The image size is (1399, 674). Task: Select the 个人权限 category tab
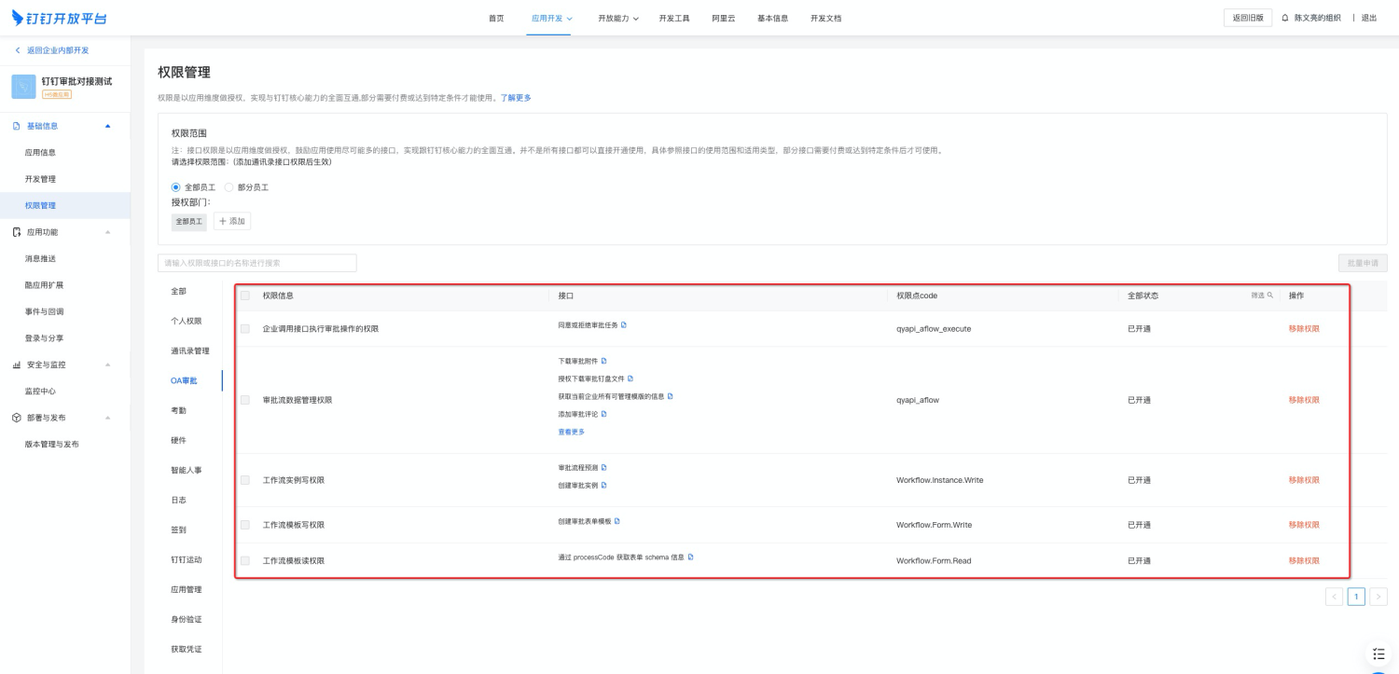click(186, 321)
